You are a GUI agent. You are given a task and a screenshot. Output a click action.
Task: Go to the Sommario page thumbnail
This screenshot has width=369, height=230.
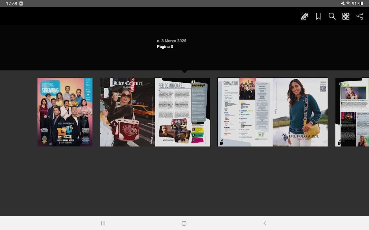click(245, 112)
